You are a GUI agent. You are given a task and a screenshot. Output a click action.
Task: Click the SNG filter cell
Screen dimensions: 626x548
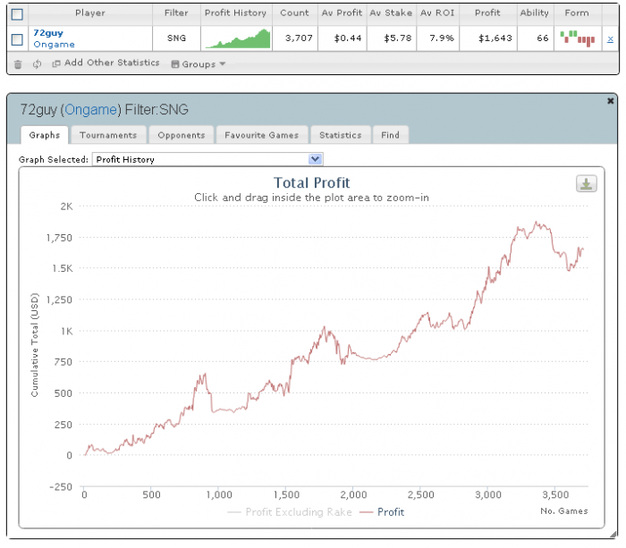pos(176,38)
